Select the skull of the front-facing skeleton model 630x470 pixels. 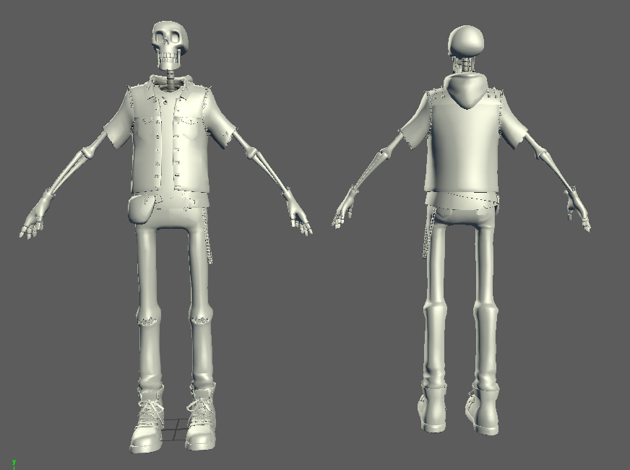(170, 45)
